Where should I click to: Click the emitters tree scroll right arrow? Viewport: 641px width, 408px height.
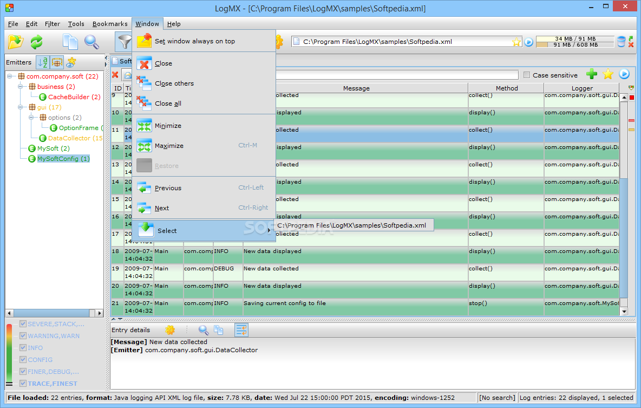pyautogui.click(x=99, y=313)
